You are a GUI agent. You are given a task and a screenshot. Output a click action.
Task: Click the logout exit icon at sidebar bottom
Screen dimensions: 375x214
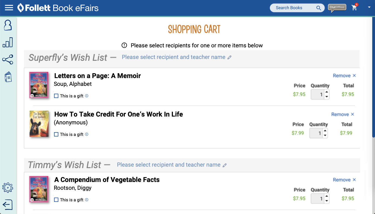8,205
